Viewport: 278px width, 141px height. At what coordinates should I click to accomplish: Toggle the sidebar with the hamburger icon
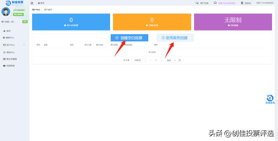32,3
